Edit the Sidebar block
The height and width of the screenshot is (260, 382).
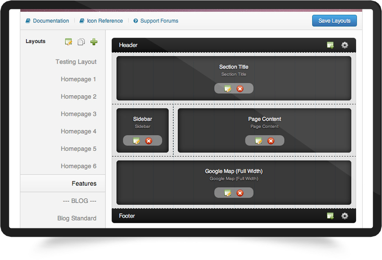[x=136, y=141]
